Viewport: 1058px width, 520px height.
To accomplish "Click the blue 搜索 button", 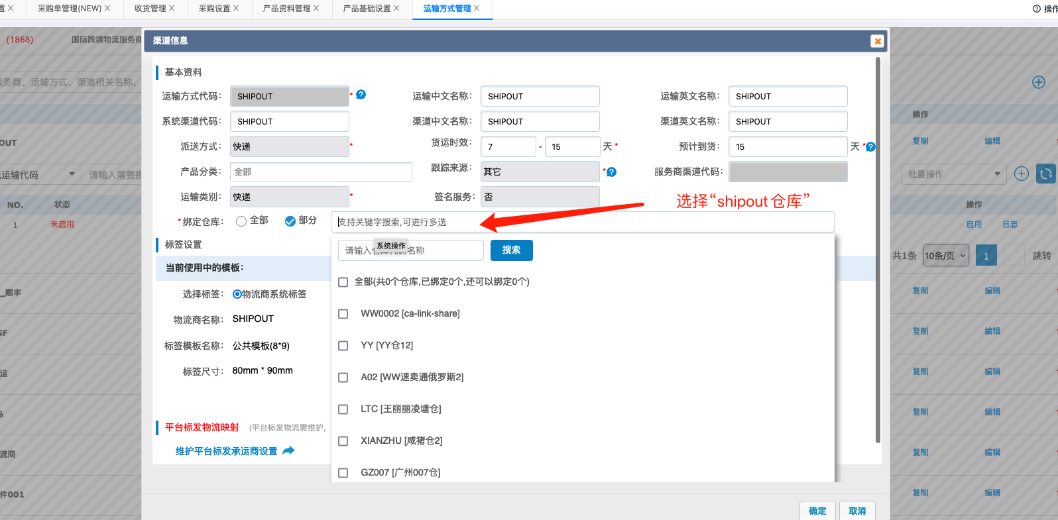I will [511, 250].
